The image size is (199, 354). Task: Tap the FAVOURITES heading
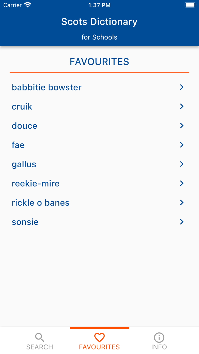[99, 61]
